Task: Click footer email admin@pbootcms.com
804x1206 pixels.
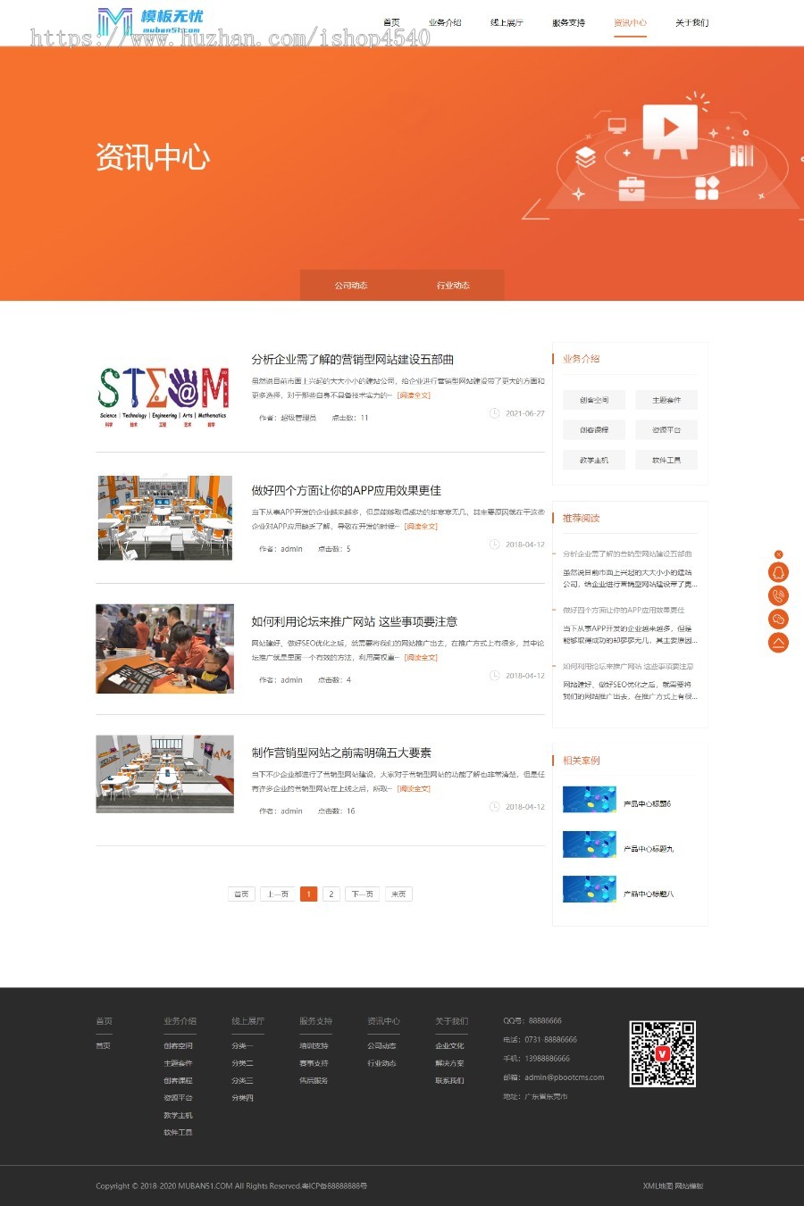Action: [x=564, y=1077]
